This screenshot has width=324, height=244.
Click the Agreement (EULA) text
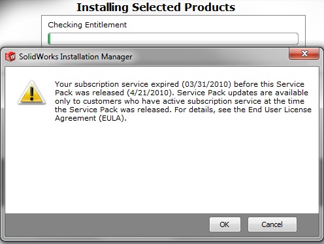point(90,118)
